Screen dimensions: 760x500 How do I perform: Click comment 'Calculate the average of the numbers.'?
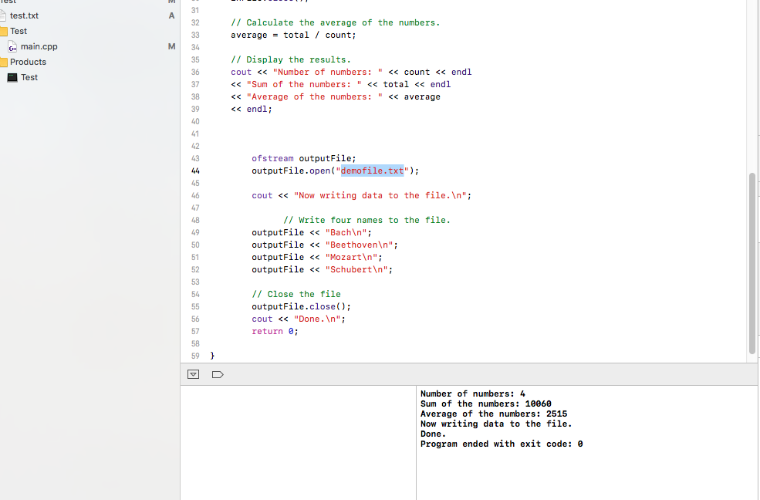point(335,23)
